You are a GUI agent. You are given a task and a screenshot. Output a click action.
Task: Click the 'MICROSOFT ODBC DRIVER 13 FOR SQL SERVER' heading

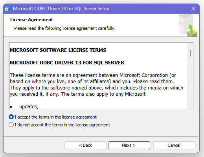tap(67, 63)
